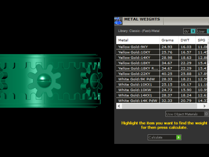
Task: Click the 16.03 DWT cell
Action: [187, 47]
